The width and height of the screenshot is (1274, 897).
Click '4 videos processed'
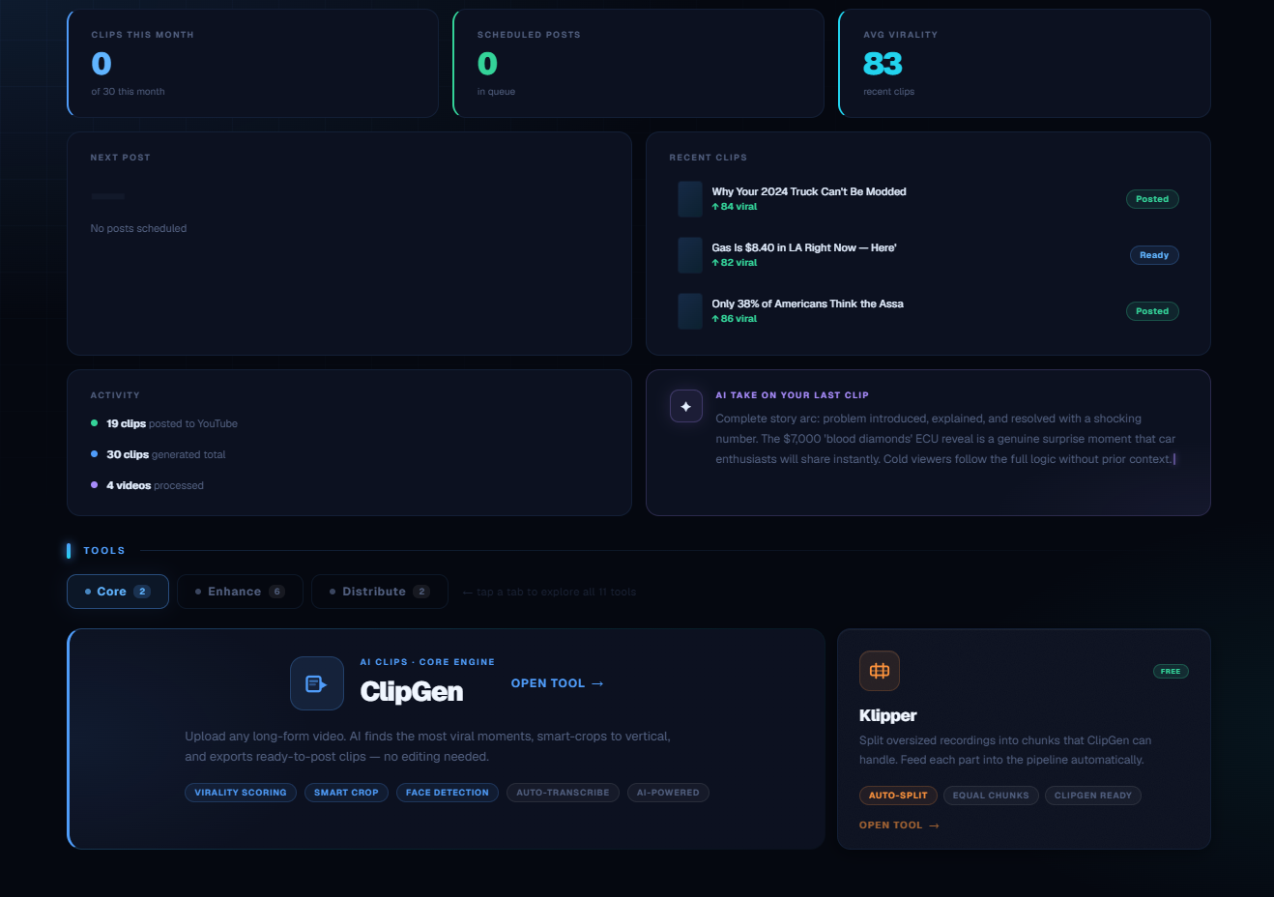[x=155, y=485]
